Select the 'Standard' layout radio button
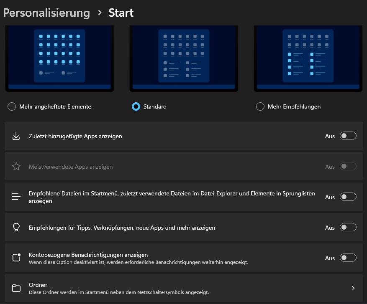The image size is (367, 304). click(136, 106)
